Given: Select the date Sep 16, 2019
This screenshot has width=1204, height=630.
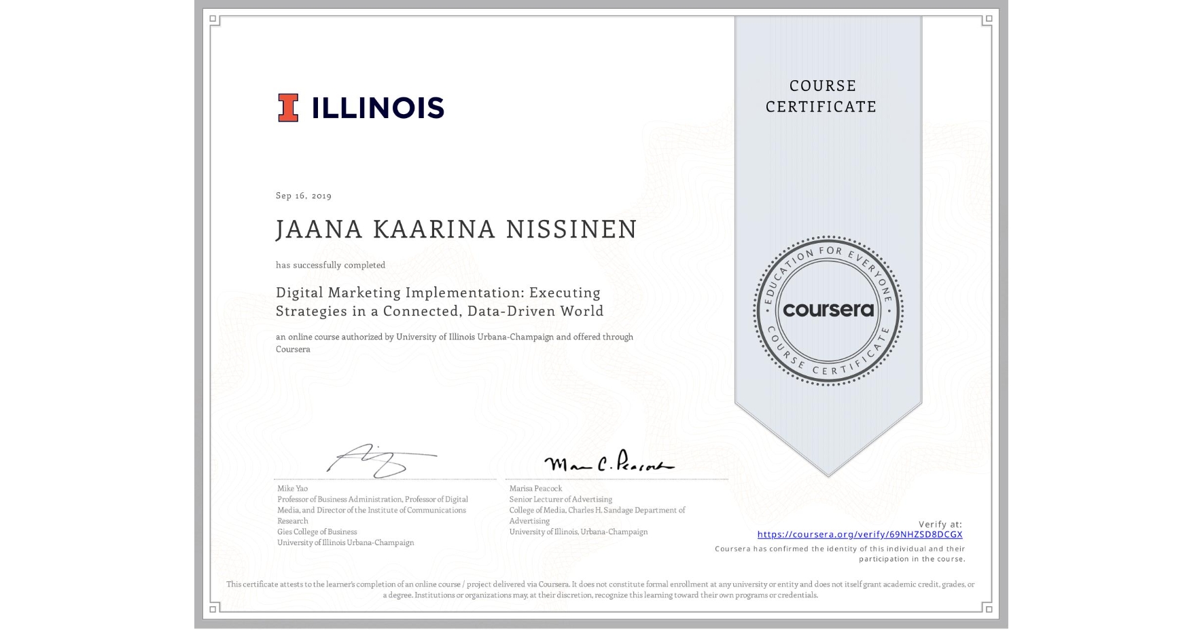Looking at the screenshot, I should point(304,196).
